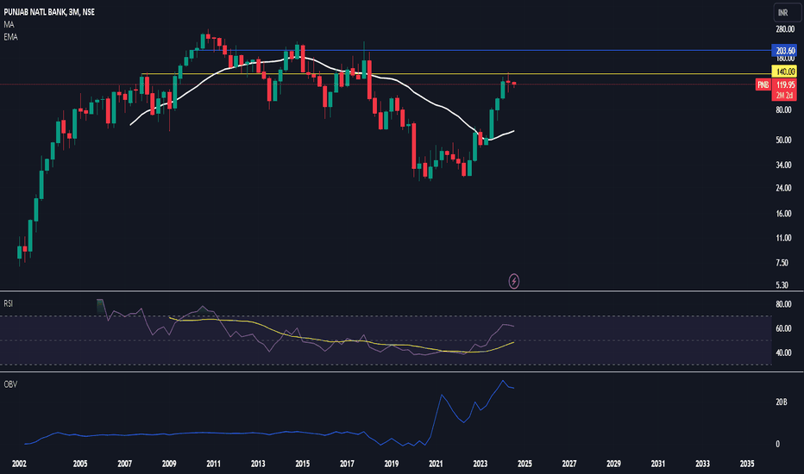Screen dimensions: 804x474
Task: Click the red PNB symbol tag
Action: (x=763, y=84)
